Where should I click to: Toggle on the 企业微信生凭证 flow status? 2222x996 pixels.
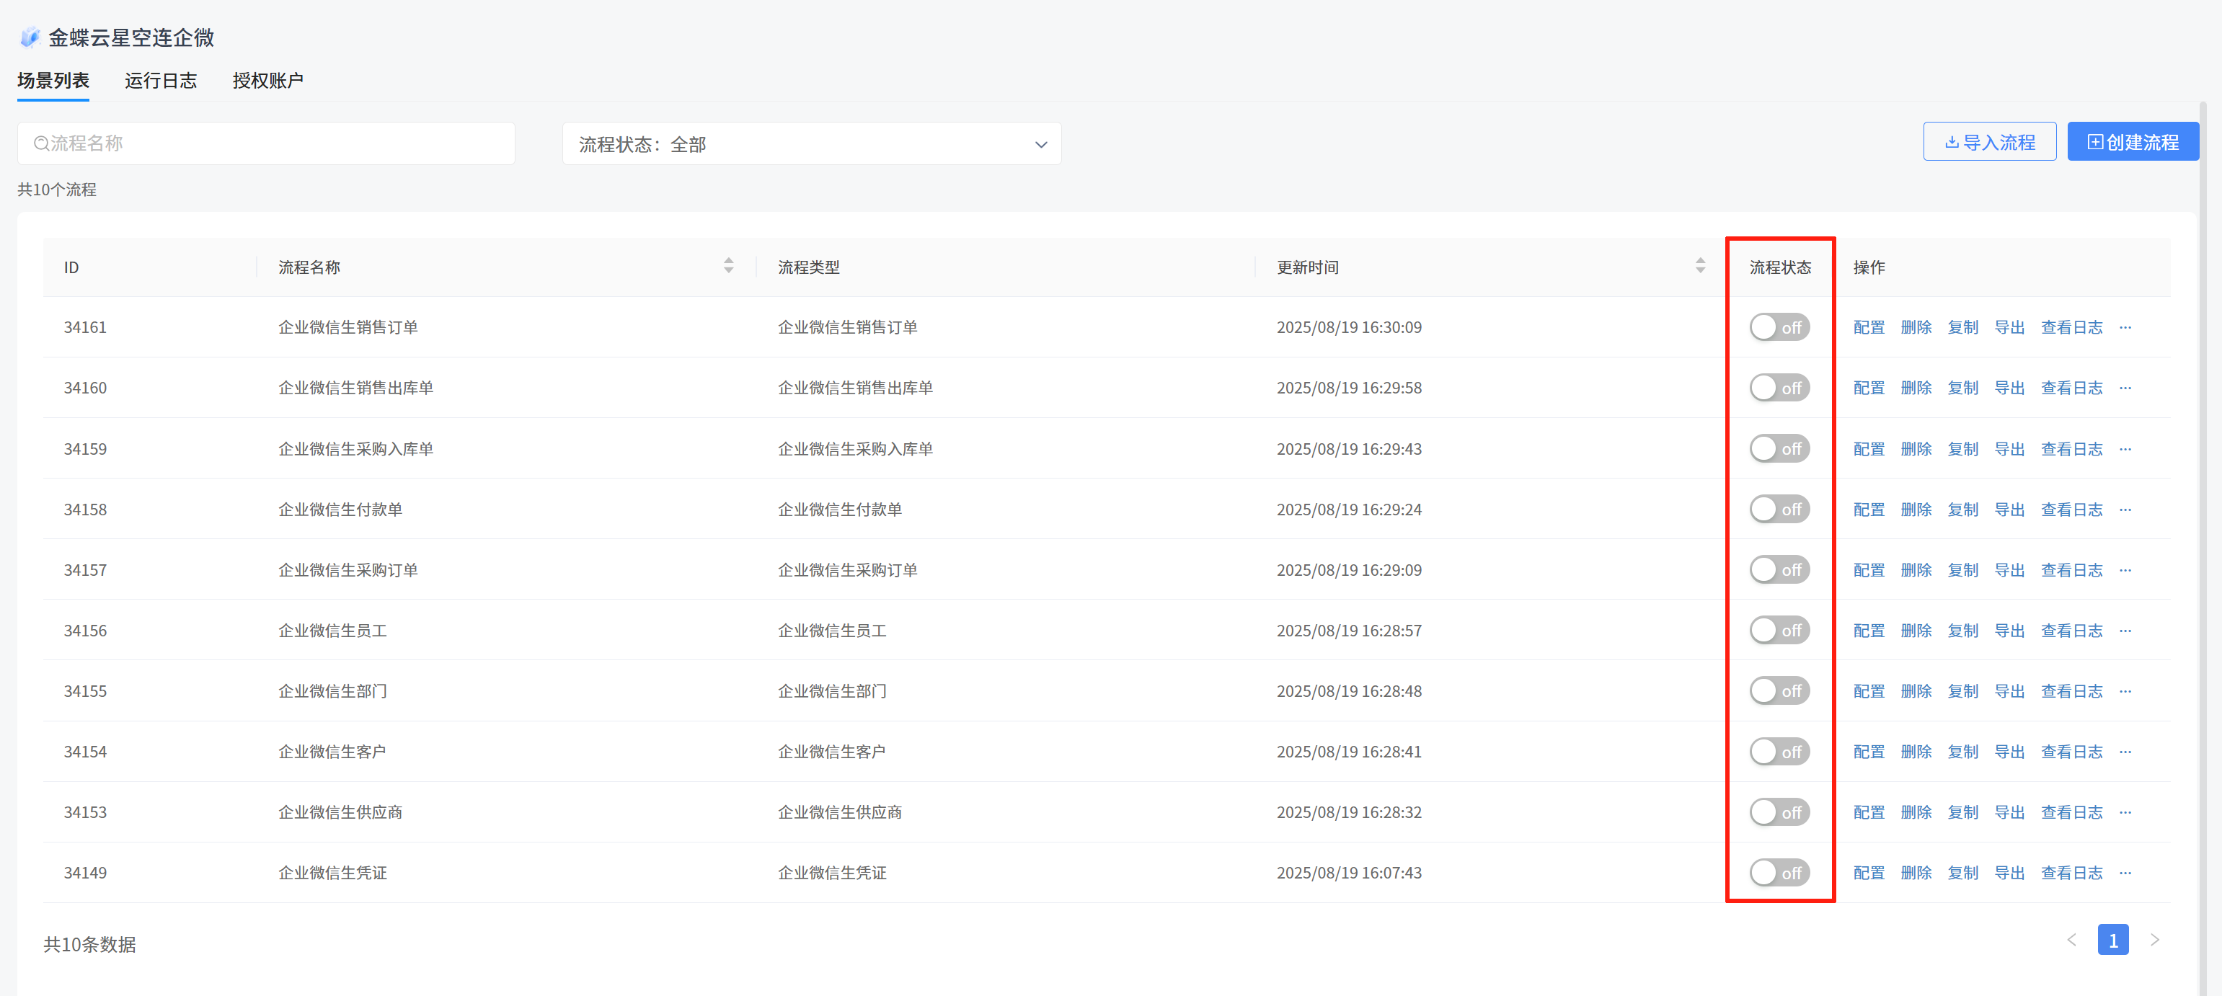tap(1779, 873)
